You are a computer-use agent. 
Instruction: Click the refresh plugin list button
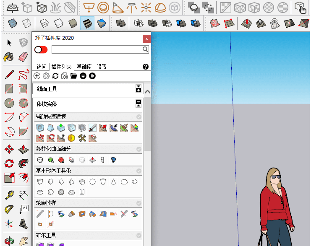tap(55, 76)
